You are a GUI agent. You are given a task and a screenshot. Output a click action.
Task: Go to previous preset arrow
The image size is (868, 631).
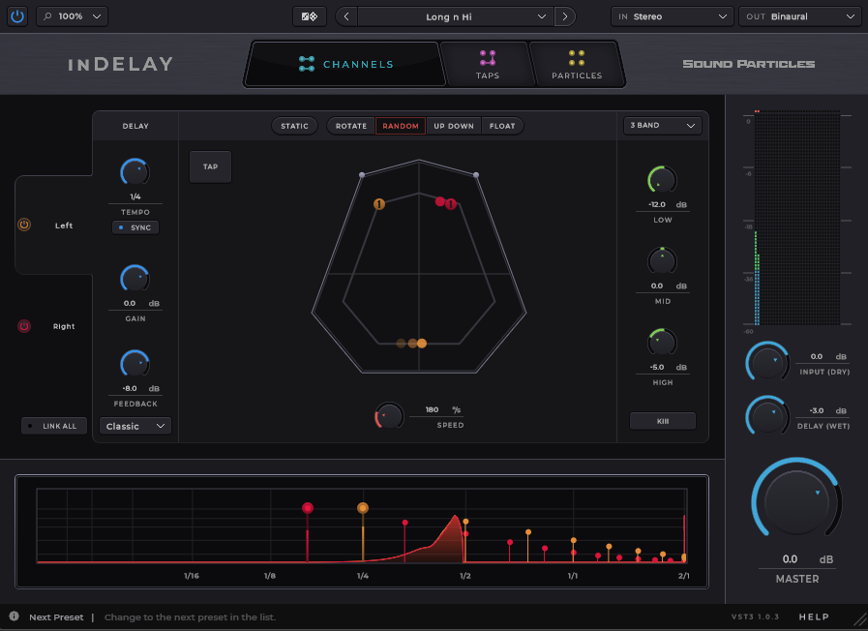pyautogui.click(x=346, y=16)
